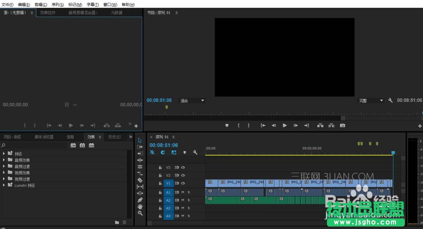The image size is (423, 229).
Task: Toggle V3 track output eye
Action: 183,168
